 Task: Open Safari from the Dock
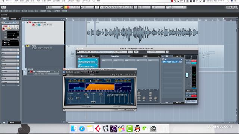tap(82, 129)
